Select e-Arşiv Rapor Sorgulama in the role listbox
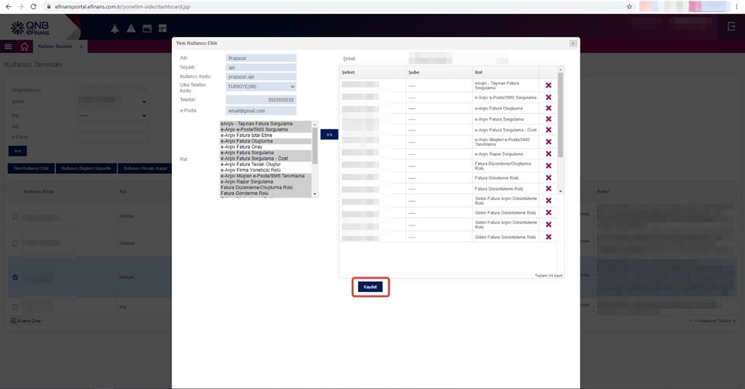Screen dimensions: 745x389 click(266, 181)
